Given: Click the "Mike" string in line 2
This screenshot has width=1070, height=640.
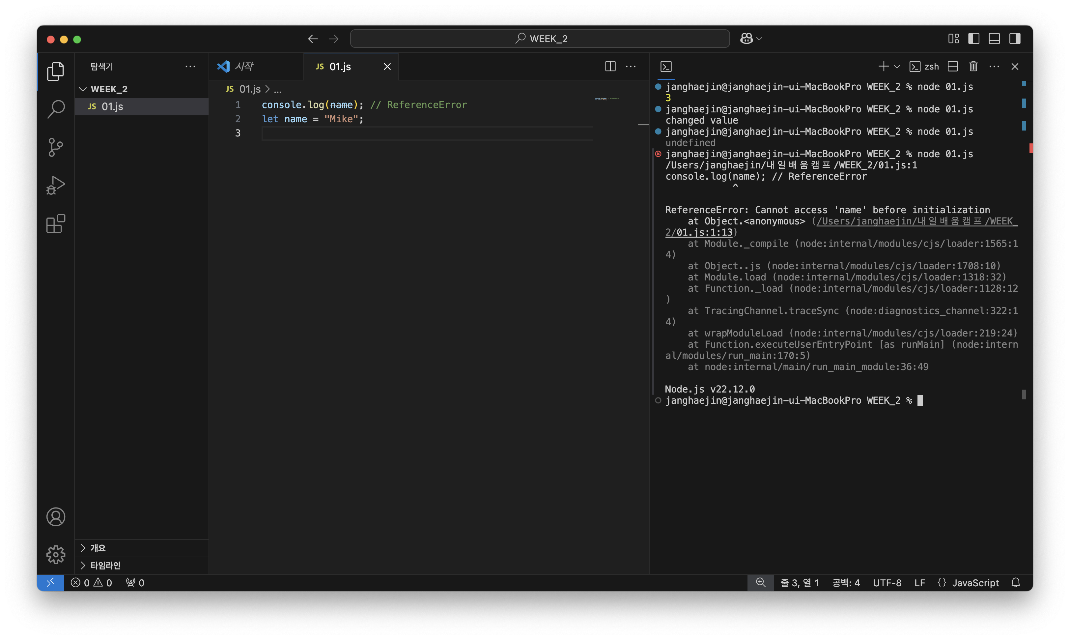Looking at the screenshot, I should [341, 119].
